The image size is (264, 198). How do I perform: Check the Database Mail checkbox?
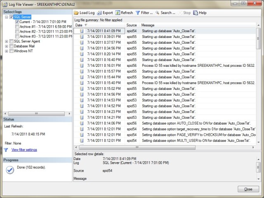(12, 46)
